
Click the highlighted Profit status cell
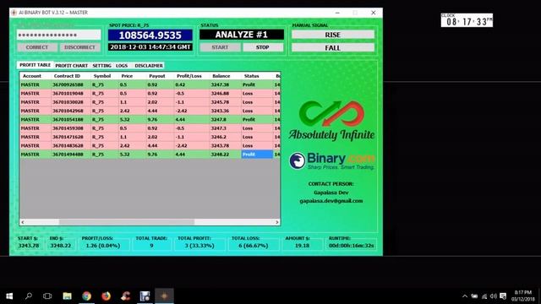[x=257, y=155]
